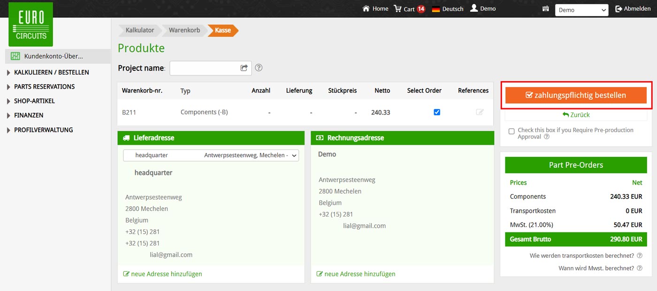Open the Demo company dropdown in header
This screenshot has width=657, height=291.
(581, 10)
